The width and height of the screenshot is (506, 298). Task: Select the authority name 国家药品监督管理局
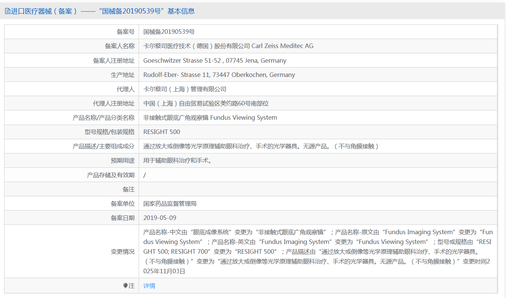tap(170, 203)
